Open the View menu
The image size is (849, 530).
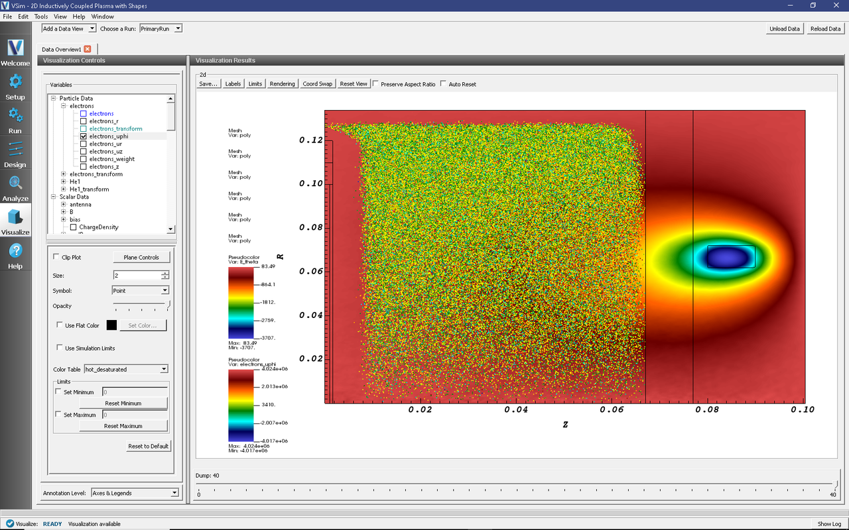pyautogui.click(x=60, y=17)
